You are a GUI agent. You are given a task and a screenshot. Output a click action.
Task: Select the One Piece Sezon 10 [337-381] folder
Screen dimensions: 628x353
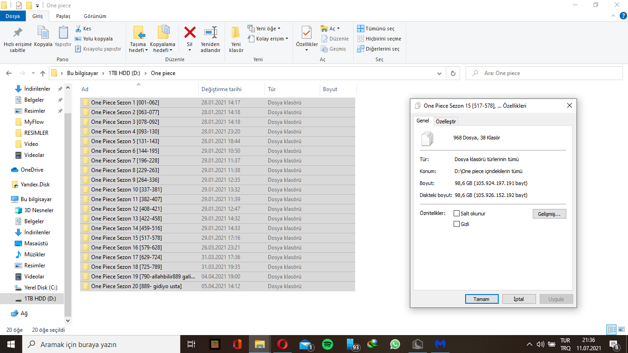(x=217, y=190)
